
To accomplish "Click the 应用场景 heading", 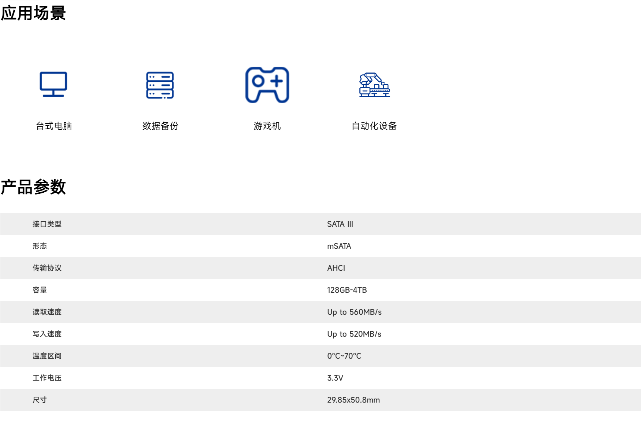I will (33, 13).
